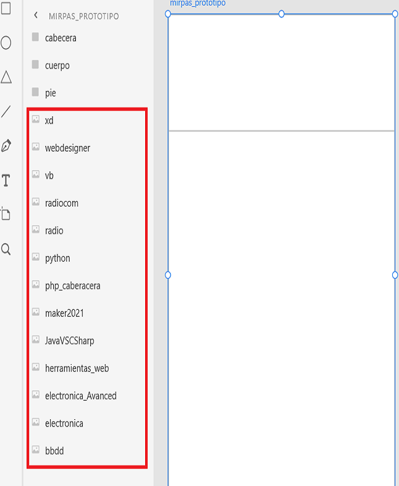This screenshot has width=399, height=486.
Task: Select the cuerpo layer
Action: tap(57, 66)
